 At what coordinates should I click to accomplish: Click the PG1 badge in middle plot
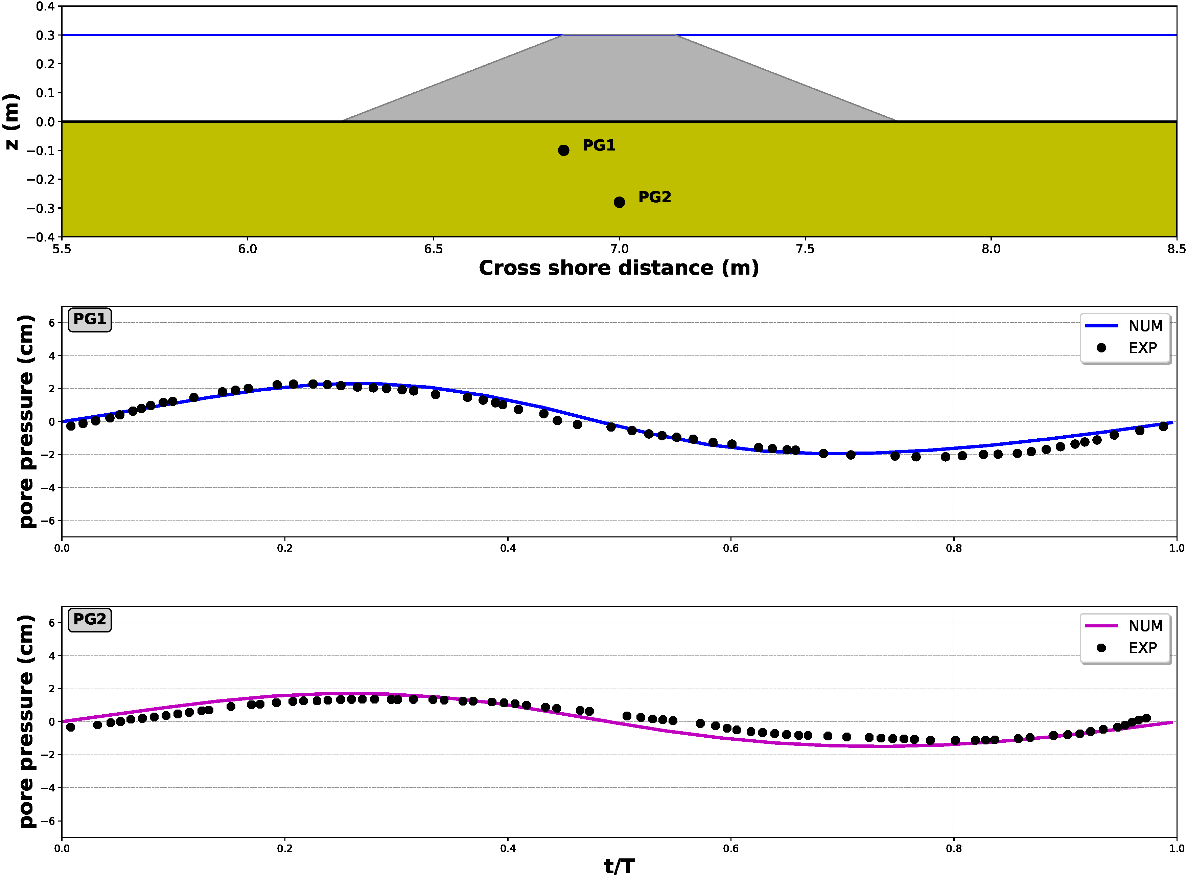(x=90, y=320)
